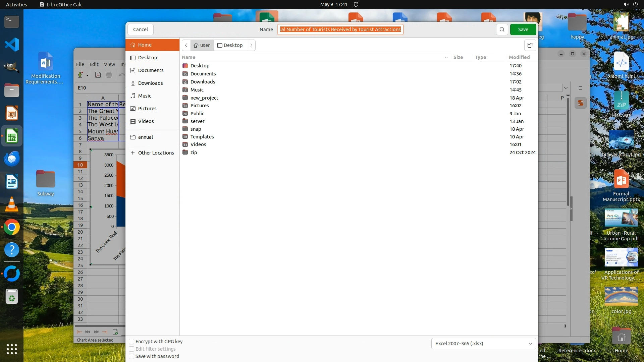Click the Print icon in the Calc toolbar
The image size is (644, 362).
(x=109, y=75)
